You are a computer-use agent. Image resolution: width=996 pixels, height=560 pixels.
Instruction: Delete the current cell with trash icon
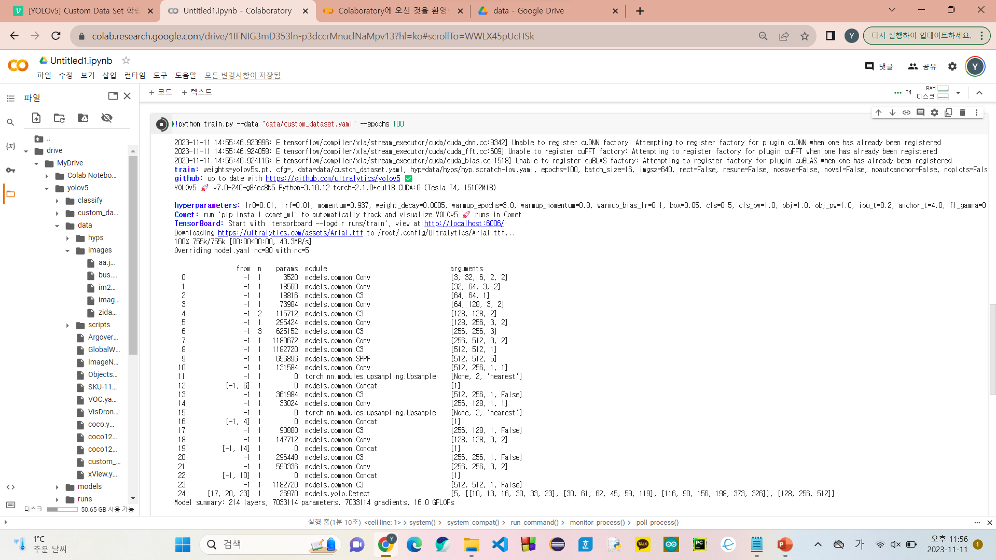[x=962, y=113]
